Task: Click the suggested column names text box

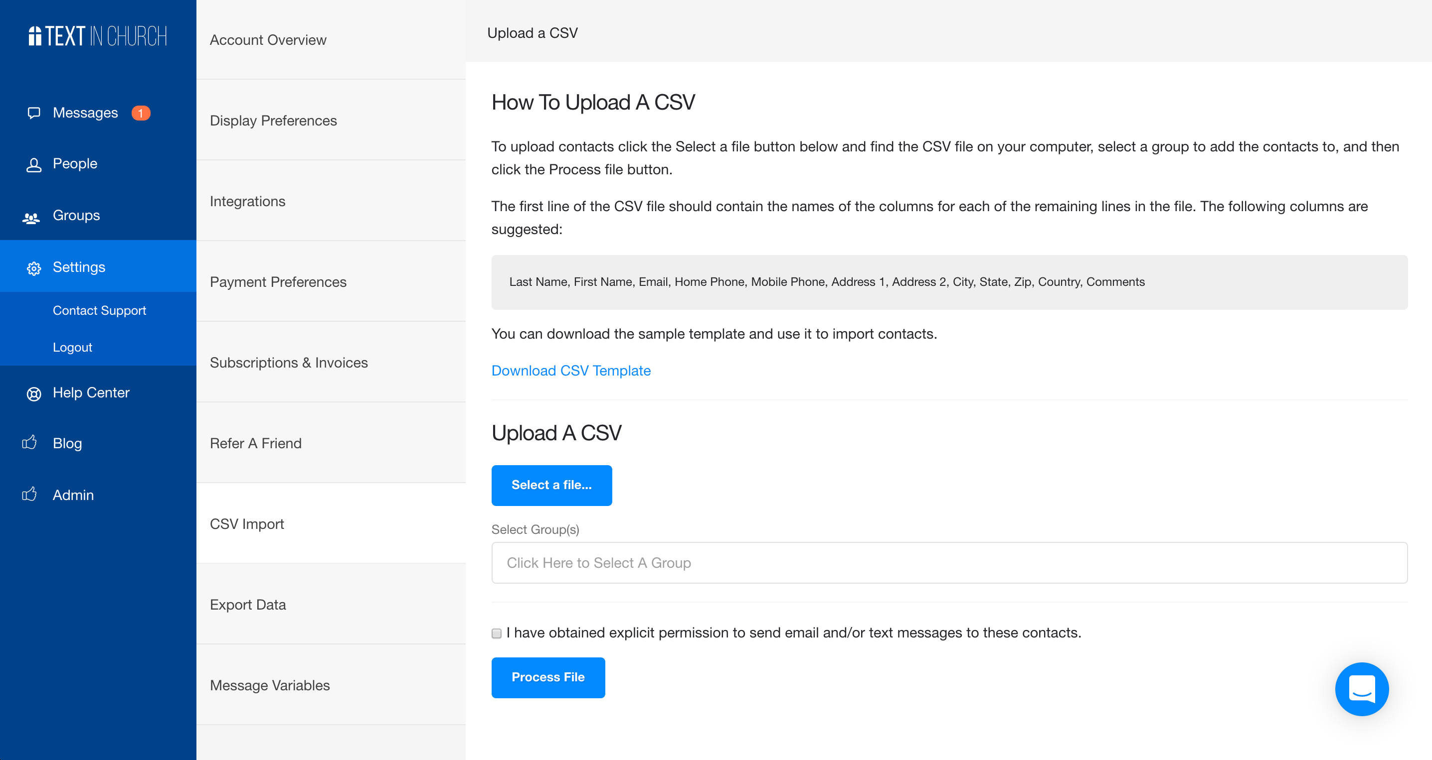Action: [949, 282]
